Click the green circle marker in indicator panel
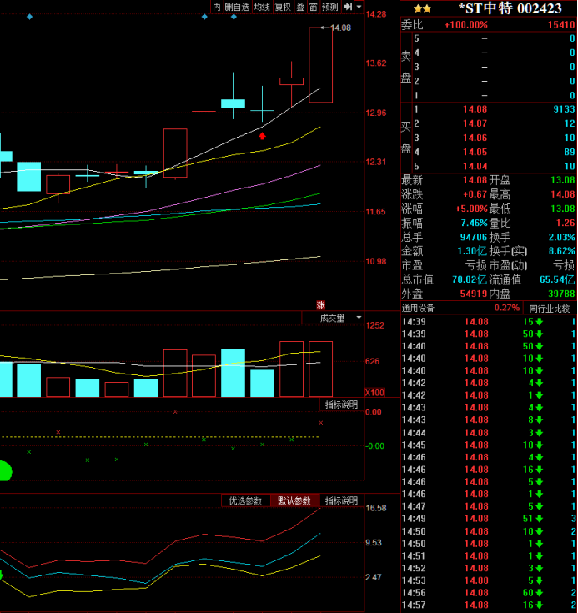 click(x=4, y=471)
